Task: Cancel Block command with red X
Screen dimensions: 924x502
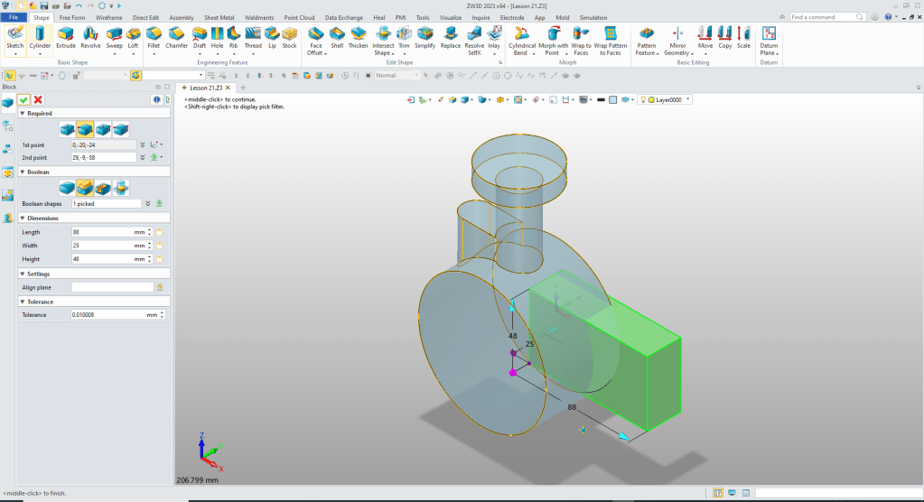Action: (38, 99)
